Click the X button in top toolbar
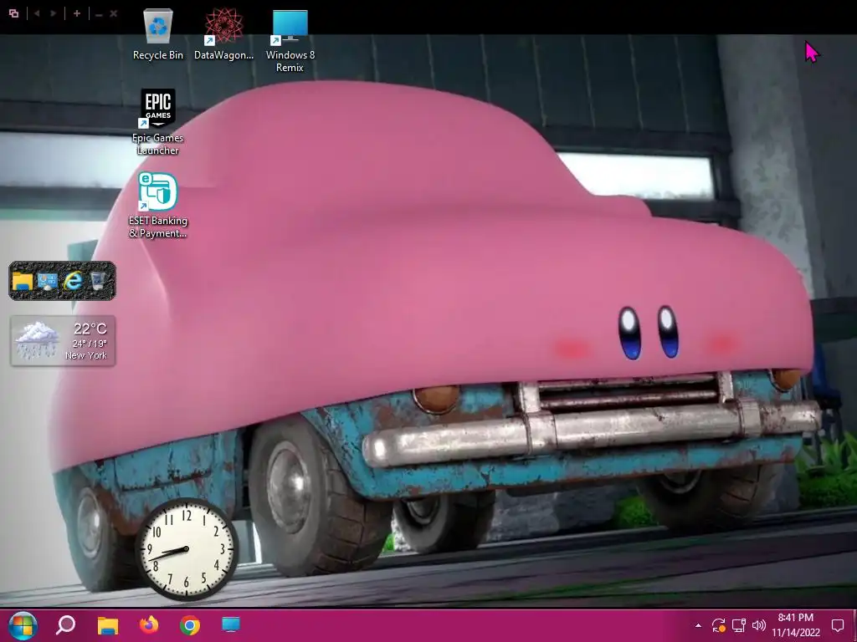 (114, 13)
